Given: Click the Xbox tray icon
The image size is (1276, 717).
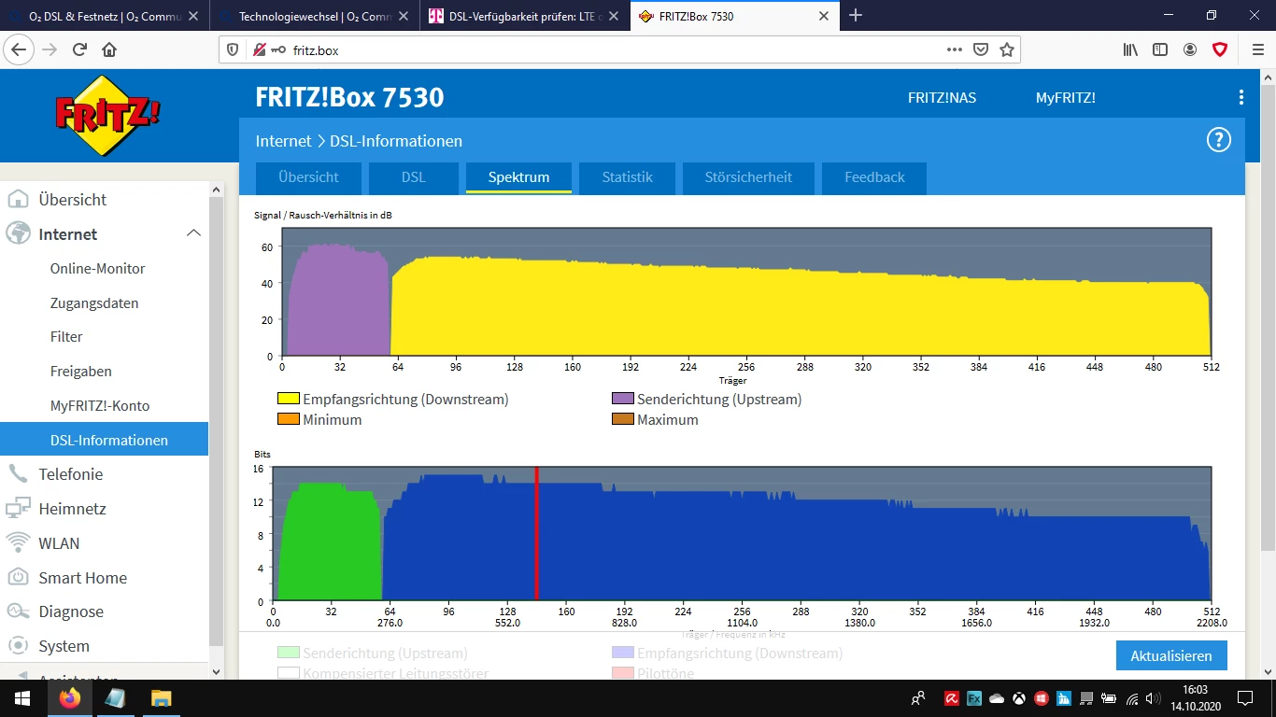Looking at the screenshot, I should [1019, 698].
